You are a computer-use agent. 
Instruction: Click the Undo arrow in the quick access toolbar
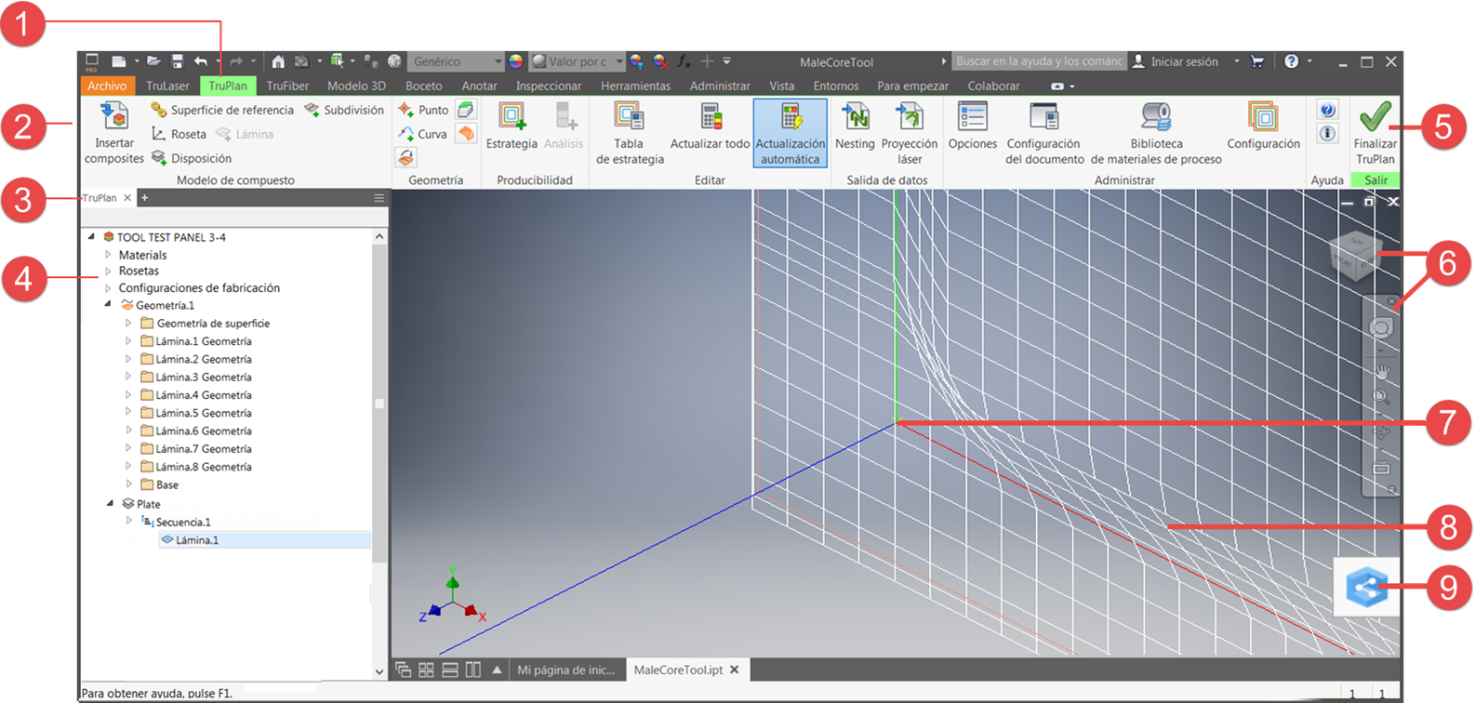point(201,61)
